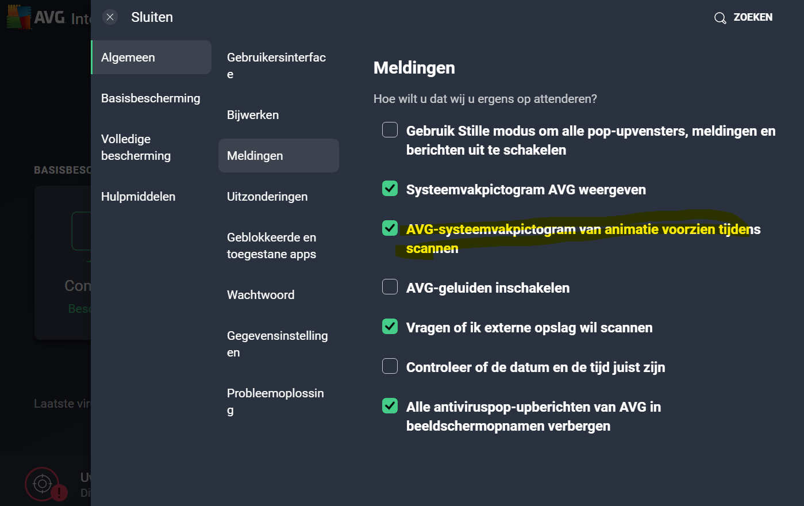Click the red scan target icon
Screen dimensions: 804x506
tap(42, 484)
